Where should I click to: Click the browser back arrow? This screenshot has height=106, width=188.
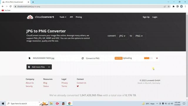(3, 6)
